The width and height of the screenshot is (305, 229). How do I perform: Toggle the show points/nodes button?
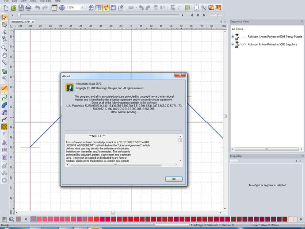point(106,8)
